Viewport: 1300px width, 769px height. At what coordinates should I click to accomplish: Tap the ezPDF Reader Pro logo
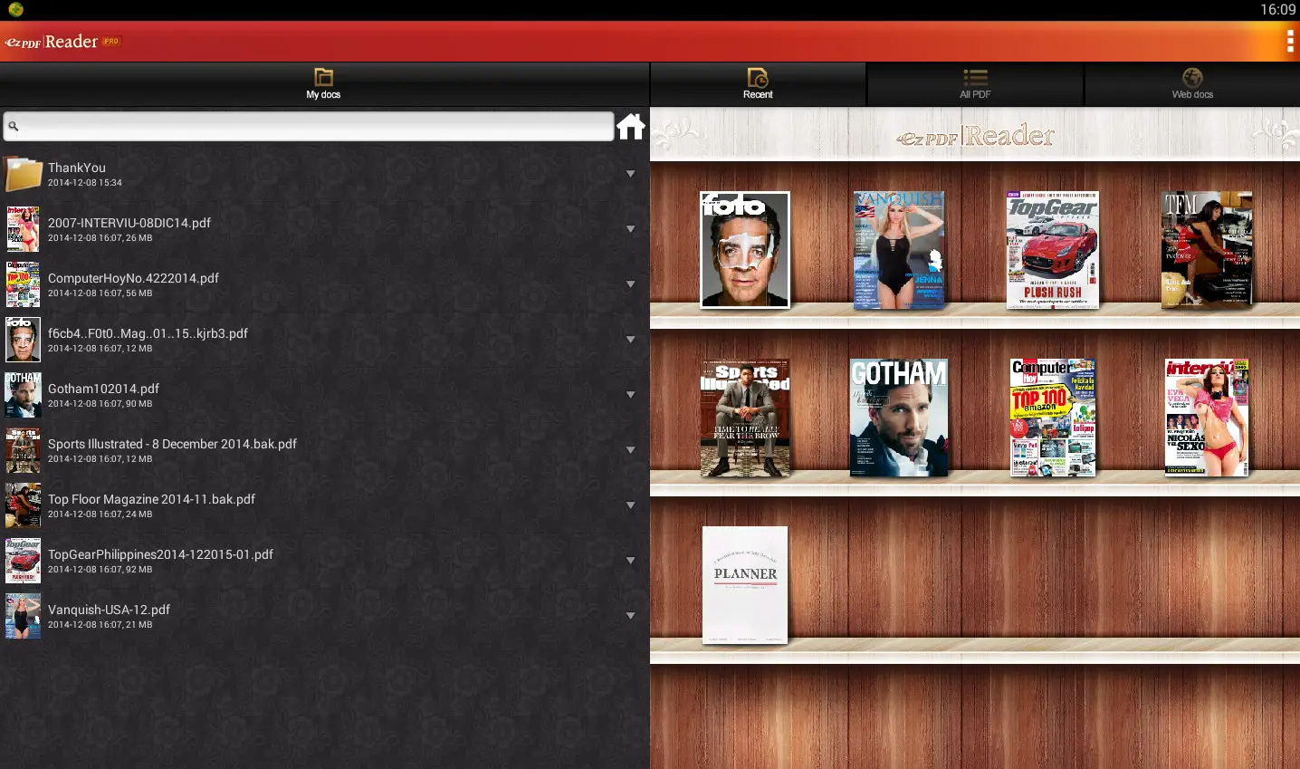click(x=62, y=42)
